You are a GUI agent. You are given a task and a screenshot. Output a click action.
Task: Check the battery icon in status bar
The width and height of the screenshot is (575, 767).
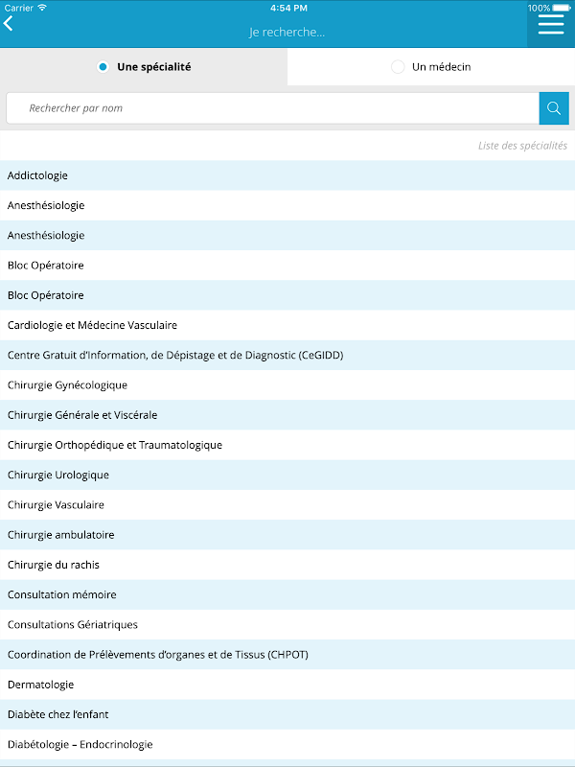tap(562, 8)
